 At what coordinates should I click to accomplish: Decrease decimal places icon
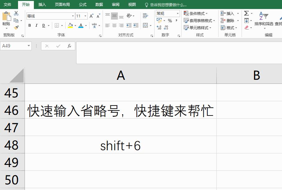click(x=165, y=28)
